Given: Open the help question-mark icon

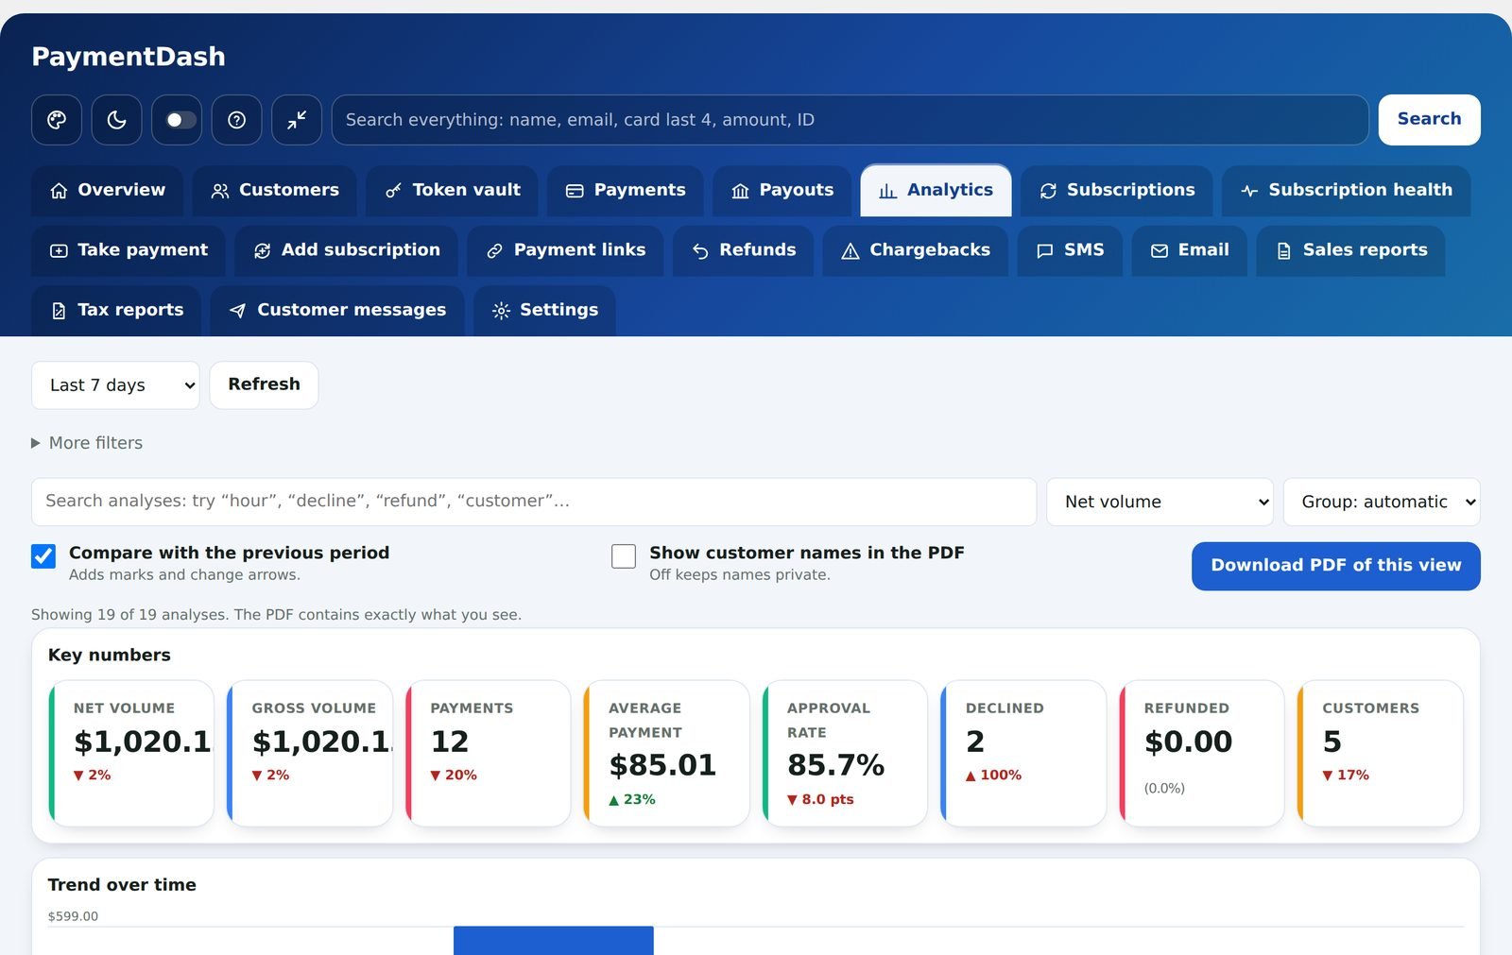Looking at the screenshot, I should click(x=237, y=120).
